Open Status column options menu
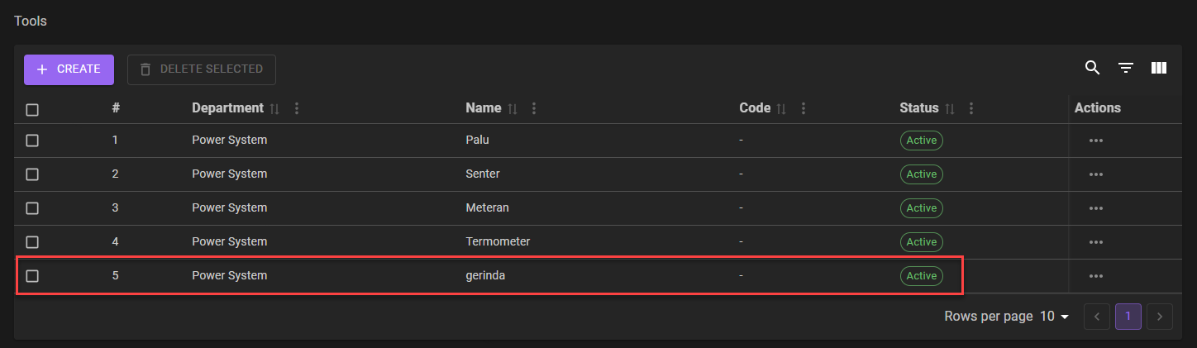This screenshot has height=348, width=1197. coord(971,108)
